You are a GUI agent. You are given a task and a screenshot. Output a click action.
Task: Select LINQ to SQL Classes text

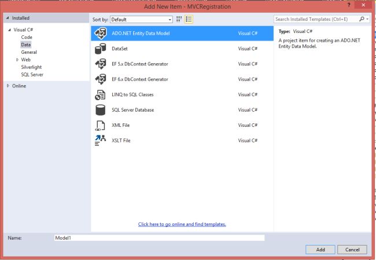pyautogui.click(x=132, y=94)
